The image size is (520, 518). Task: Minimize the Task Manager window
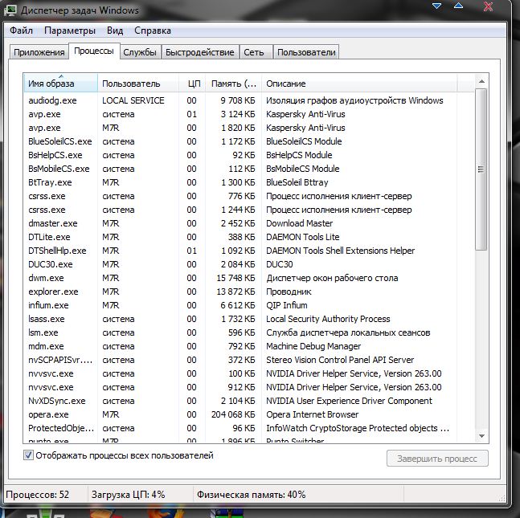click(437, 6)
